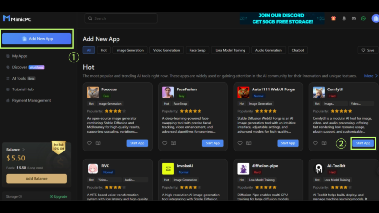Open AI Tools Beta in sidebar
Image resolution: width=379 pixels, height=213 pixels.
pyautogui.click(x=20, y=78)
